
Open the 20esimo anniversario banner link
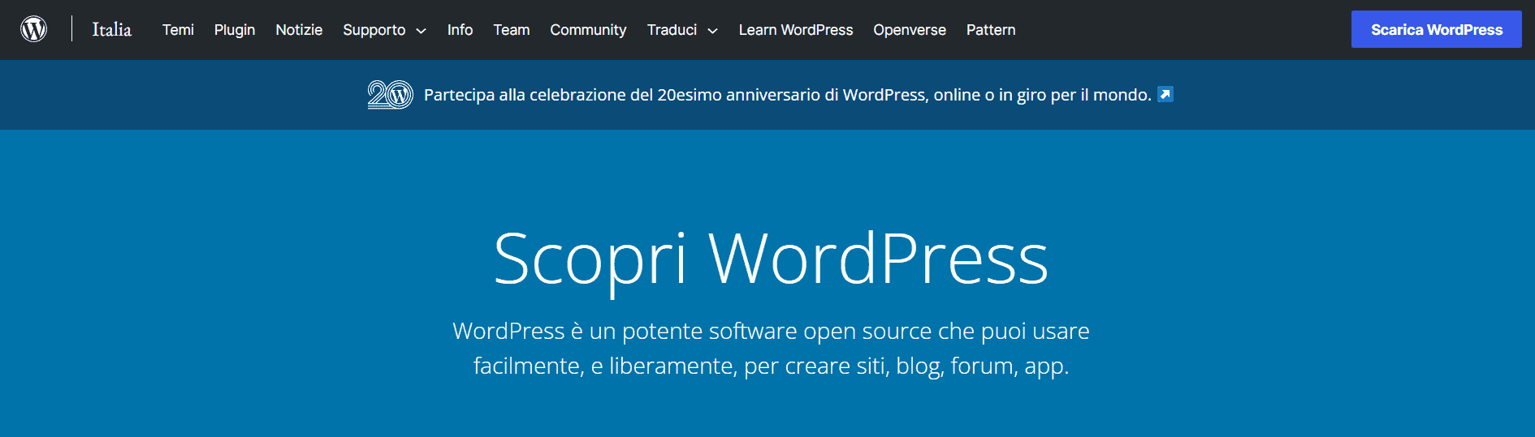pyautogui.click(x=788, y=95)
